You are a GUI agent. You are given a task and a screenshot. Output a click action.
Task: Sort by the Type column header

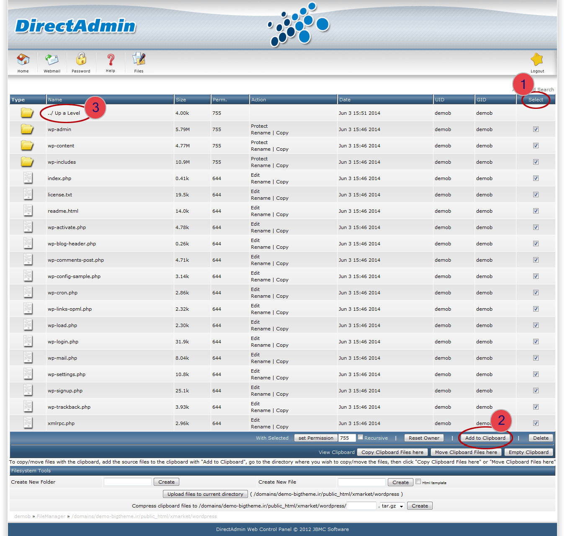pos(18,100)
